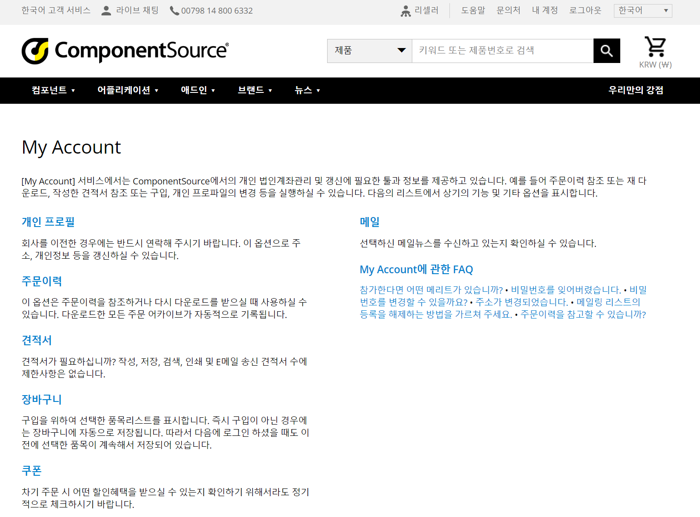Open FAQ 비밀번호를 잊어버렸습니다
The height and width of the screenshot is (517, 700).
click(566, 290)
